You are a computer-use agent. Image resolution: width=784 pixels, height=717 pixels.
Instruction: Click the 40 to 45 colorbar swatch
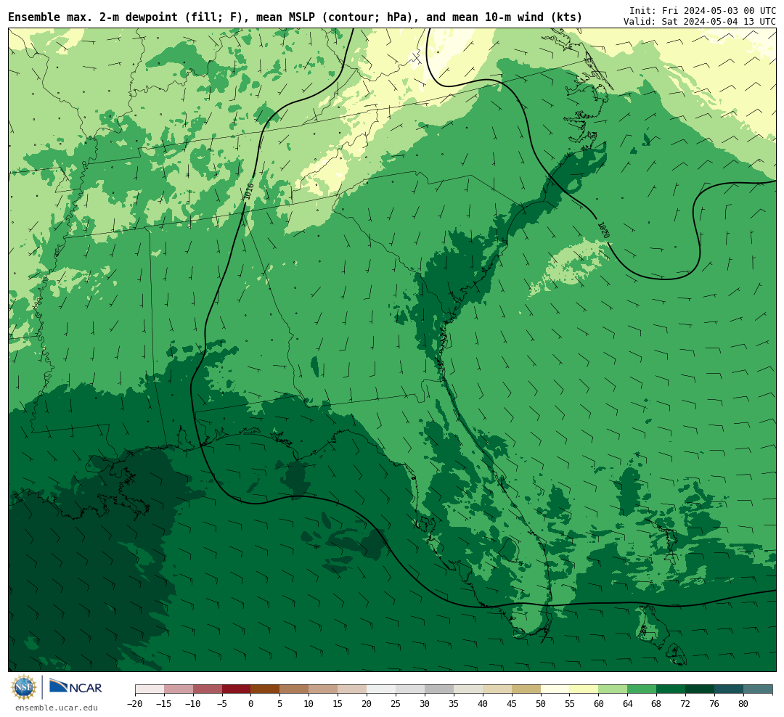(x=497, y=689)
